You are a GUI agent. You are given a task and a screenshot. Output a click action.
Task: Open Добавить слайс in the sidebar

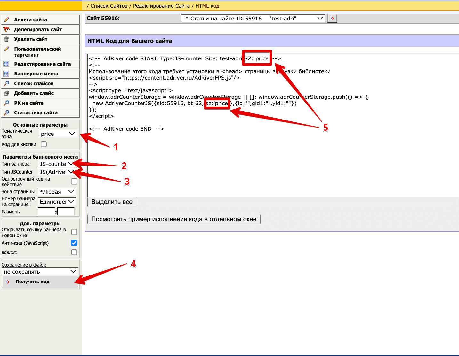(40, 93)
